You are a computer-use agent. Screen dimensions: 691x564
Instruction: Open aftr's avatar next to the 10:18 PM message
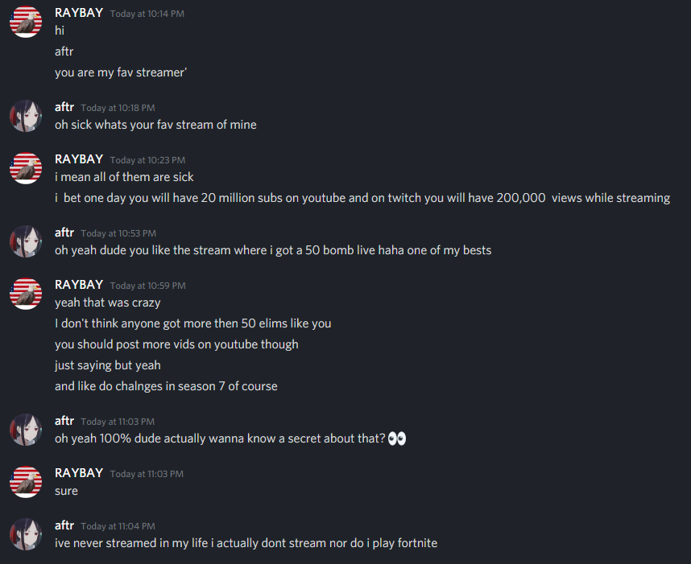25,116
